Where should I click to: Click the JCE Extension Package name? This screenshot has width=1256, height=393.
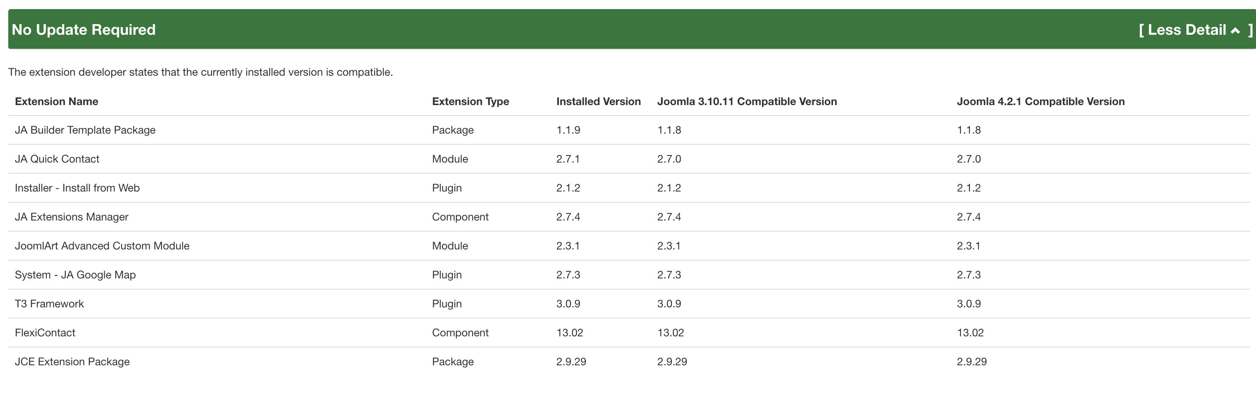pos(72,362)
